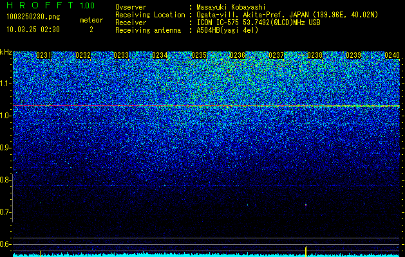This screenshot has height=257, width=405.
Task: Click the 0240 time marker
Action: point(392,55)
